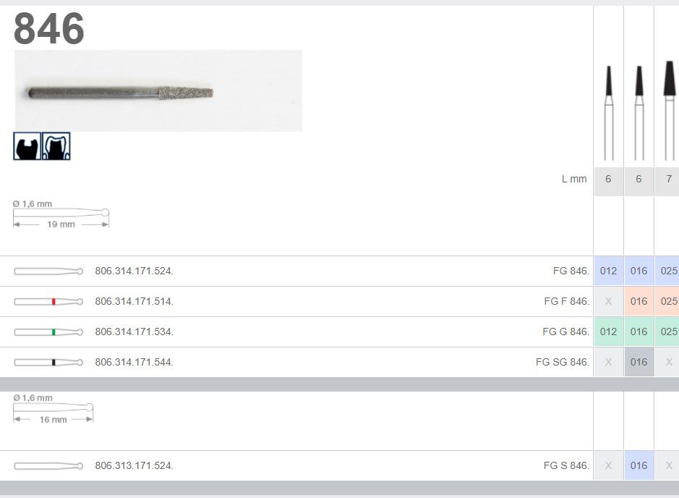Image resolution: width=679 pixels, height=498 pixels.
Task: Pick size 016 in FG SG 846 row
Action: tap(639, 362)
